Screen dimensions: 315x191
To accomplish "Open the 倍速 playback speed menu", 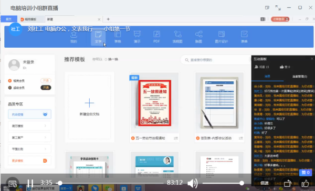I will (265, 183).
